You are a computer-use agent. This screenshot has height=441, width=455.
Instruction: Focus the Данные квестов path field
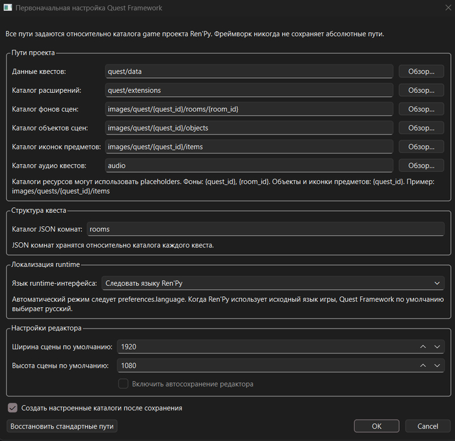[x=249, y=71]
